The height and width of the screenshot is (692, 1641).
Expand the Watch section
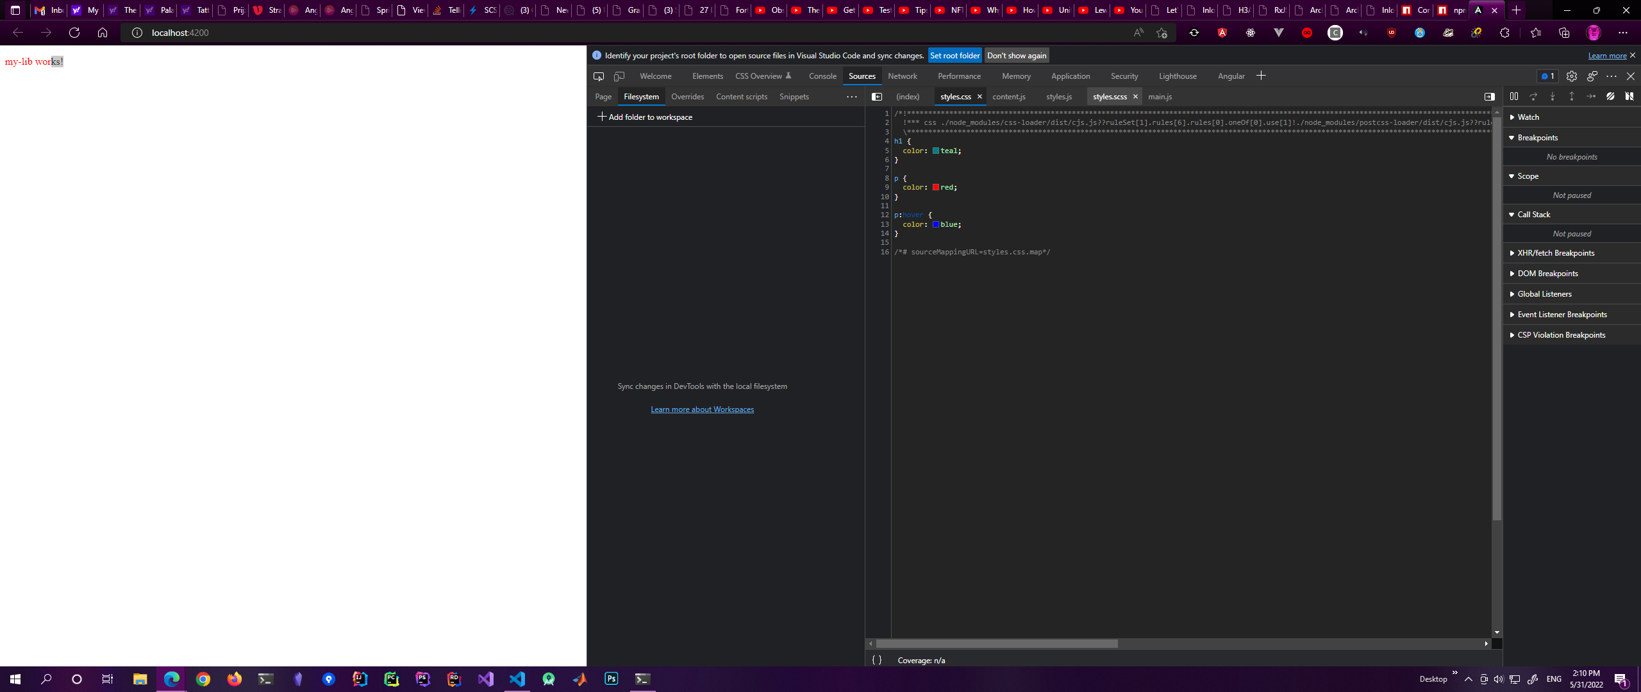[1528, 117]
